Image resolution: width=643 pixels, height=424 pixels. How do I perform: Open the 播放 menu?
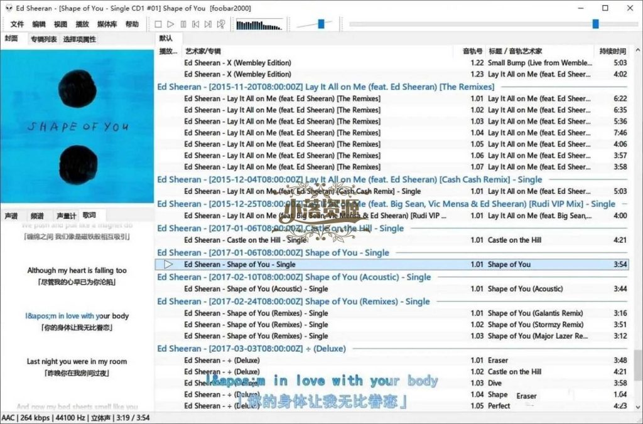(x=82, y=24)
